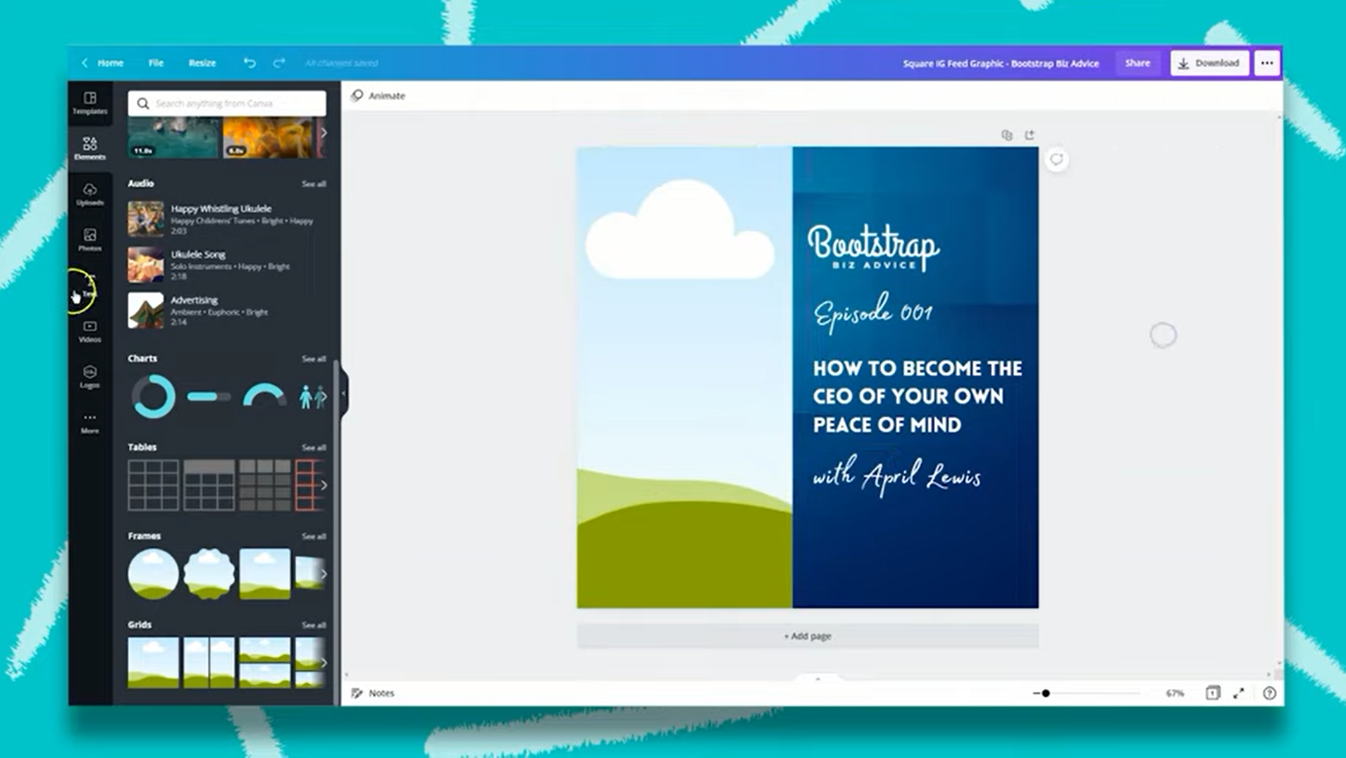Insert the donut progress chart
This screenshot has height=758, width=1346.
[153, 396]
